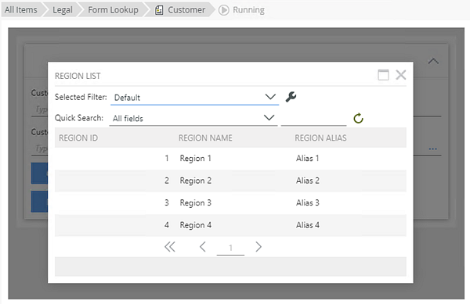The width and height of the screenshot is (470, 304).
Task: Open filter configuration wrench icon
Action: pyautogui.click(x=291, y=97)
